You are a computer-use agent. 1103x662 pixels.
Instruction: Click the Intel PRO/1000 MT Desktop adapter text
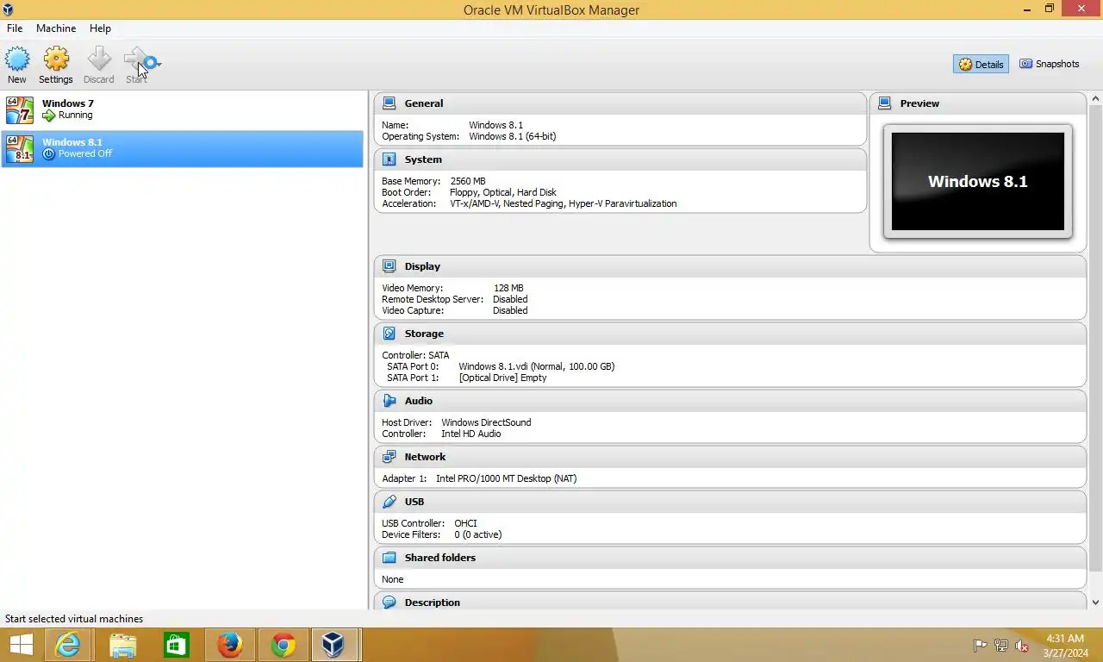click(506, 478)
